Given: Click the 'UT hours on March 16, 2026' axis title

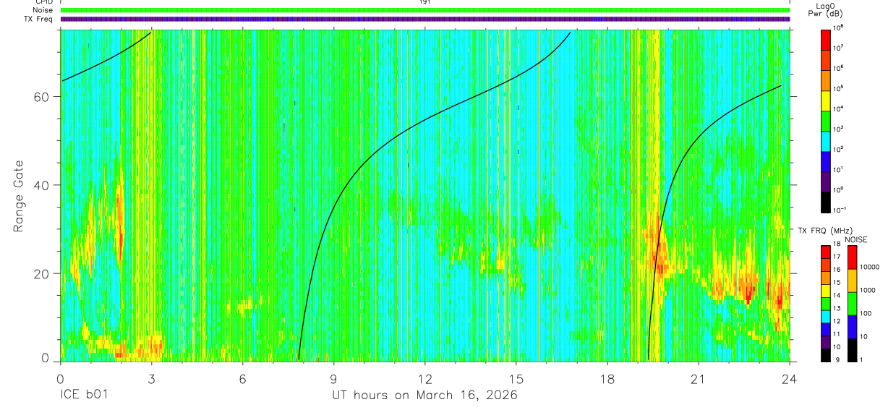Looking at the screenshot, I should point(424,395).
